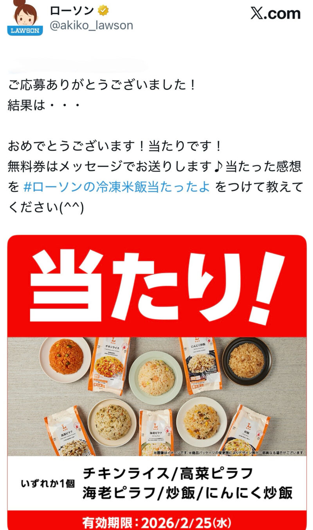Click the green center plate of pilaf
This screenshot has height=530, width=313.
pyautogui.click(x=156, y=377)
